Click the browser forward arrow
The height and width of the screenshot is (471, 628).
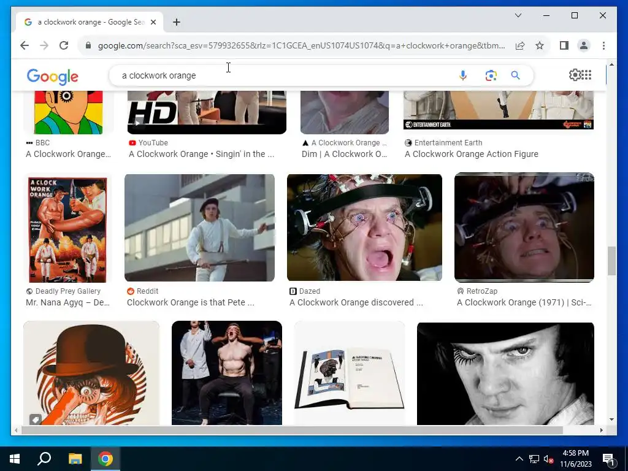click(x=44, y=45)
